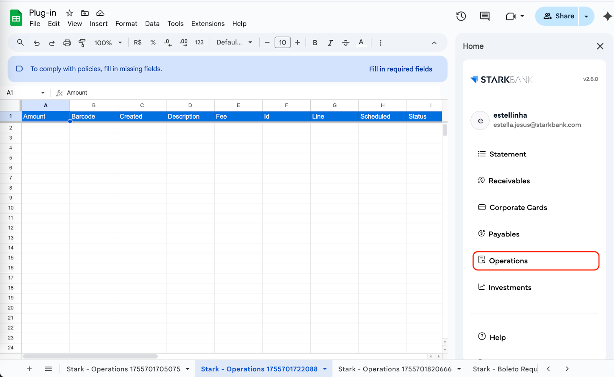Star the Plug-in document
614x377 pixels.
point(69,13)
